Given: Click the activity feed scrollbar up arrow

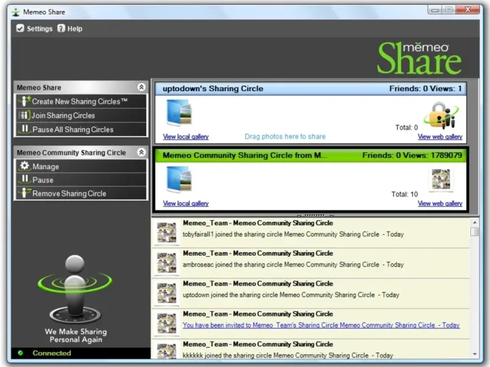Looking at the screenshot, I should pyautogui.click(x=475, y=223).
